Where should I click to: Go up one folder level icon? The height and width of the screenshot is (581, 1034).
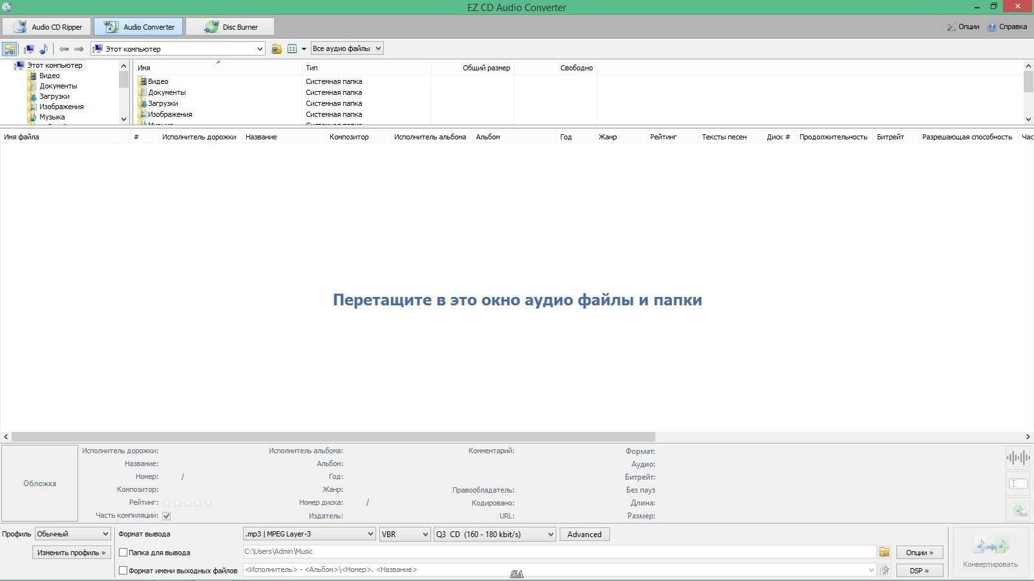[x=277, y=49]
